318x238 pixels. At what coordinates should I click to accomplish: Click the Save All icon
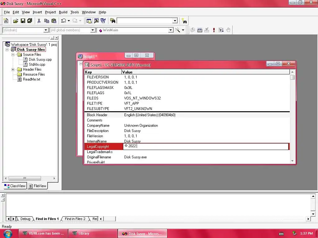point(30,21)
